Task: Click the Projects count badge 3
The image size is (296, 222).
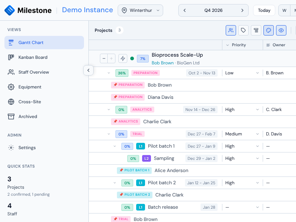Action: click(119, 30)
